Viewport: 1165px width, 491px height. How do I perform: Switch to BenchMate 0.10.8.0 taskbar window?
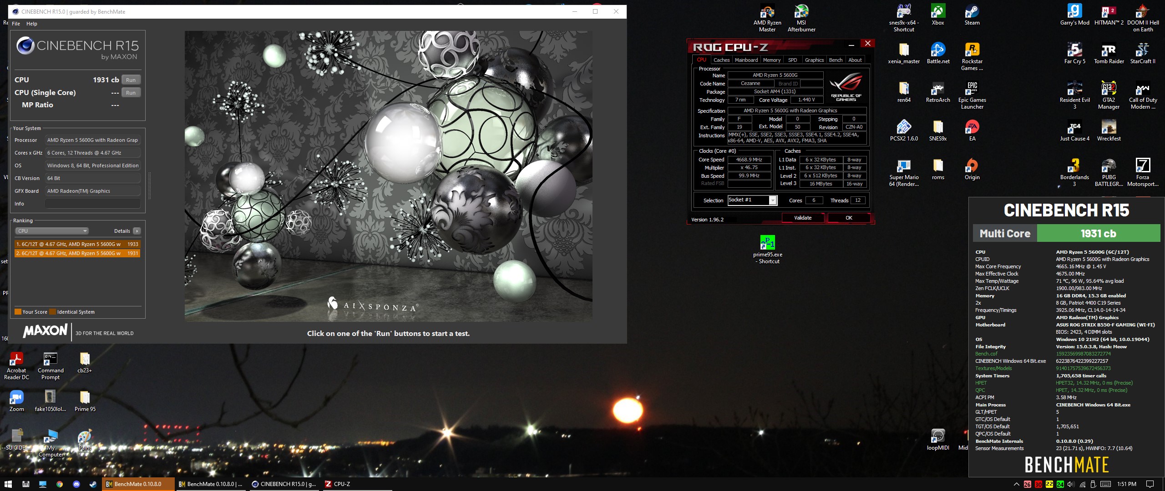click(x=138, y=484)
